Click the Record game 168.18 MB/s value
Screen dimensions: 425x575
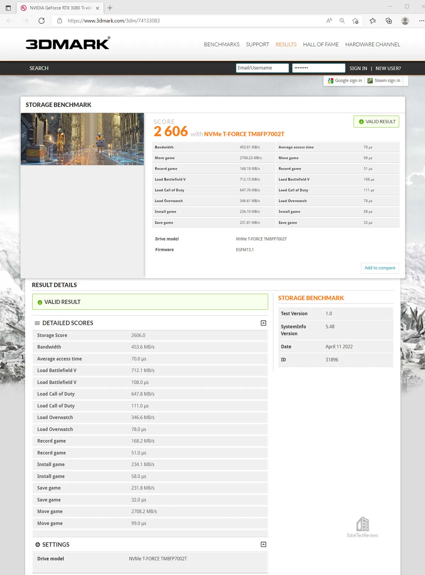click(250, 169)
